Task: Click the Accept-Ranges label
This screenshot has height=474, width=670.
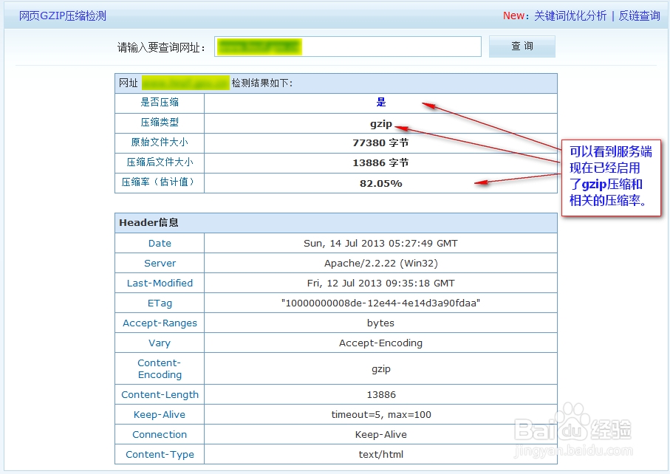Action: [160, 323]
